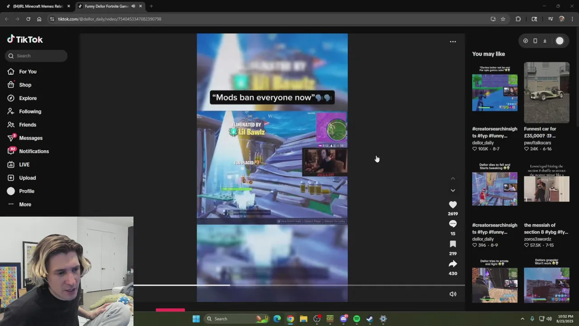Open the Chrome three-dot menu
The image size is (579, 326).
(573, 19)
